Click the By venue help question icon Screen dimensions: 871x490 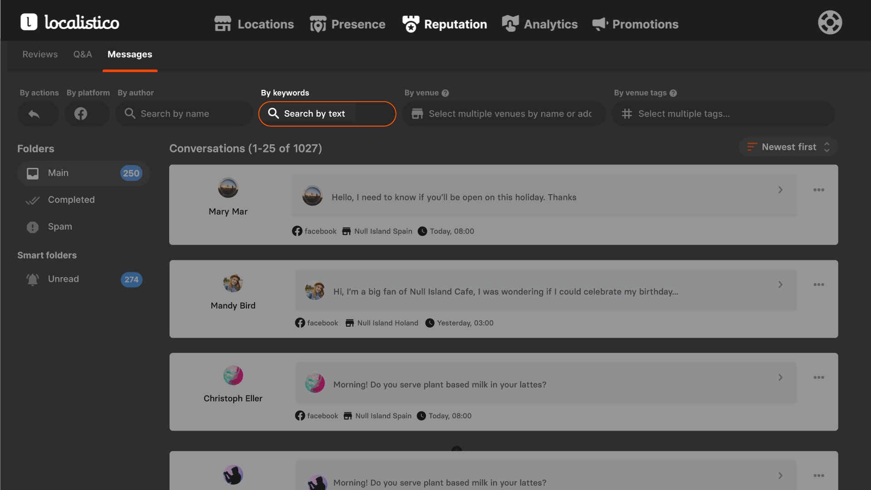445,93
